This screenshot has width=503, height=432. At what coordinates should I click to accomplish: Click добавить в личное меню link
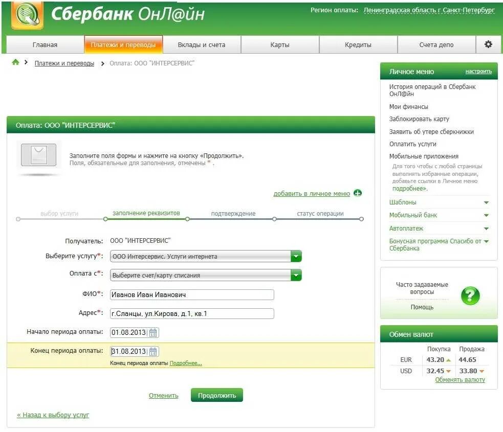coord(312,194)
